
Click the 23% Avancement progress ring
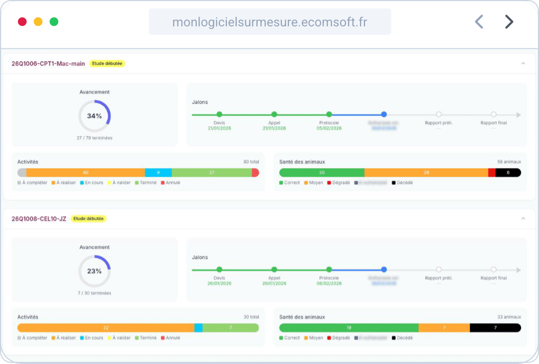pyautogui.click(x=94, y=271)
